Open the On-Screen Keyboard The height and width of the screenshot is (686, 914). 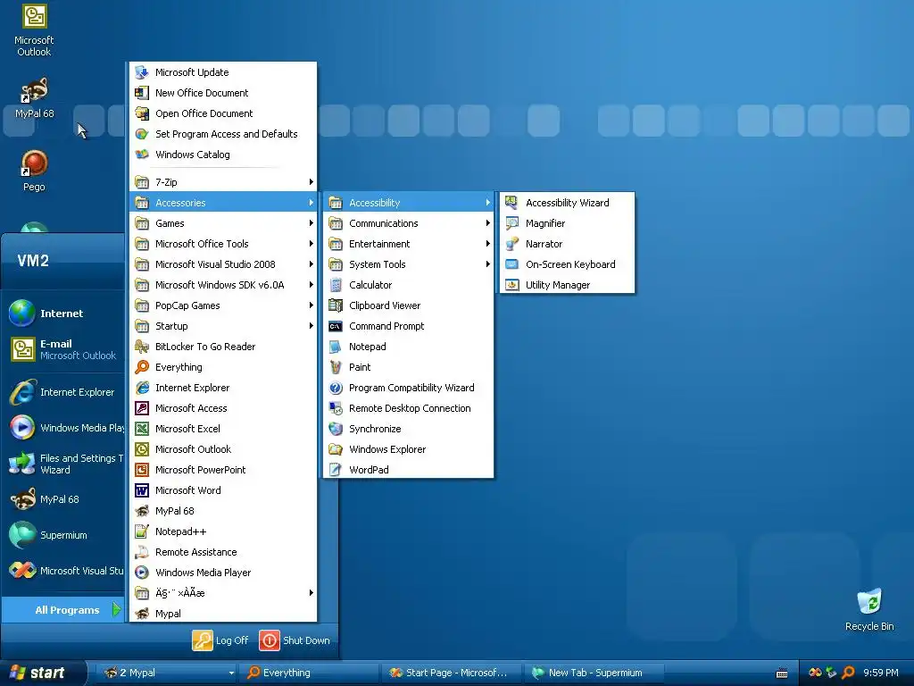point(567,264)
